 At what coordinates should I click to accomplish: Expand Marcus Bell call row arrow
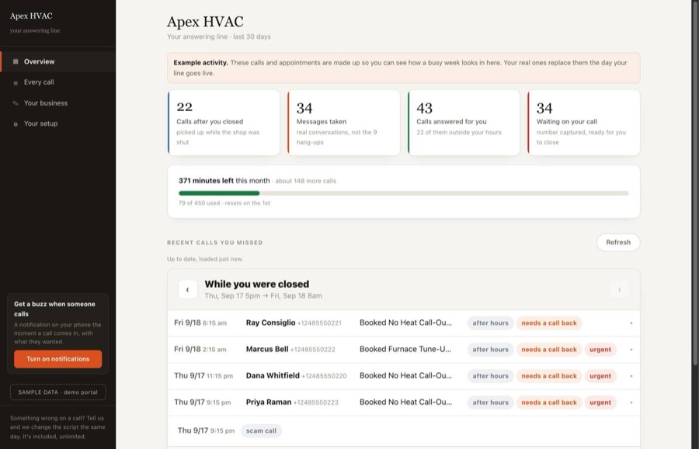(x=631, y=350)
